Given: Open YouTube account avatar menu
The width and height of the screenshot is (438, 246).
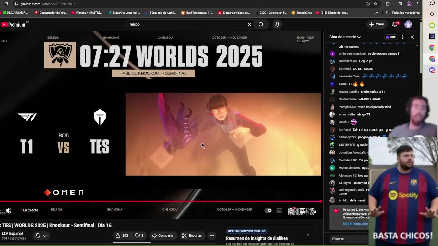Looking at the screenshot, I should (408, 24).
